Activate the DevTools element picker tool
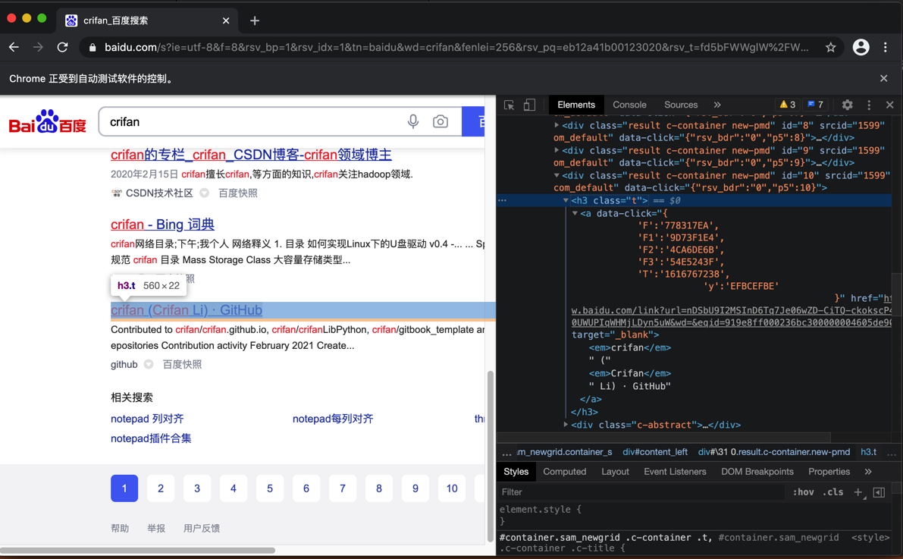The image size is (903, 559). click(x=509, y=105)
